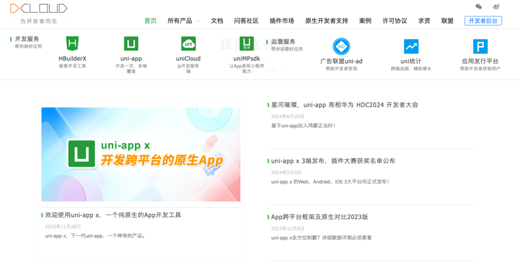Click the date 2023年11月28日
This screenshot has width=520, height=274.
(63, 227)
